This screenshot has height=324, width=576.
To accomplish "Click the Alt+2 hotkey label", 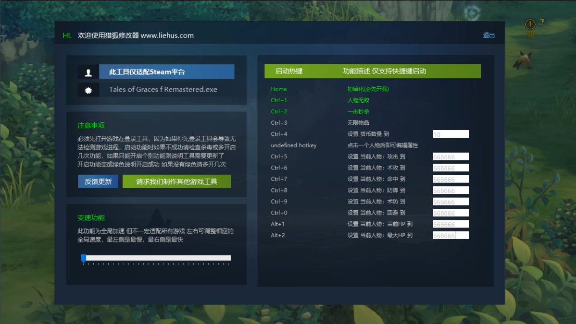I will pyautogui.click(x=278, y=235).
